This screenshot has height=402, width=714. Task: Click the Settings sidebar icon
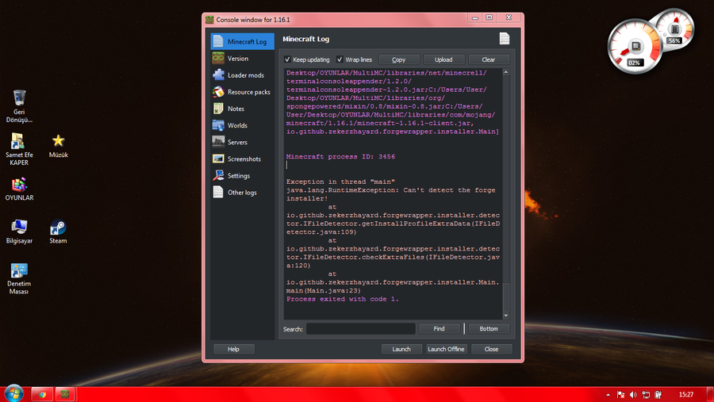click(218, 176)
